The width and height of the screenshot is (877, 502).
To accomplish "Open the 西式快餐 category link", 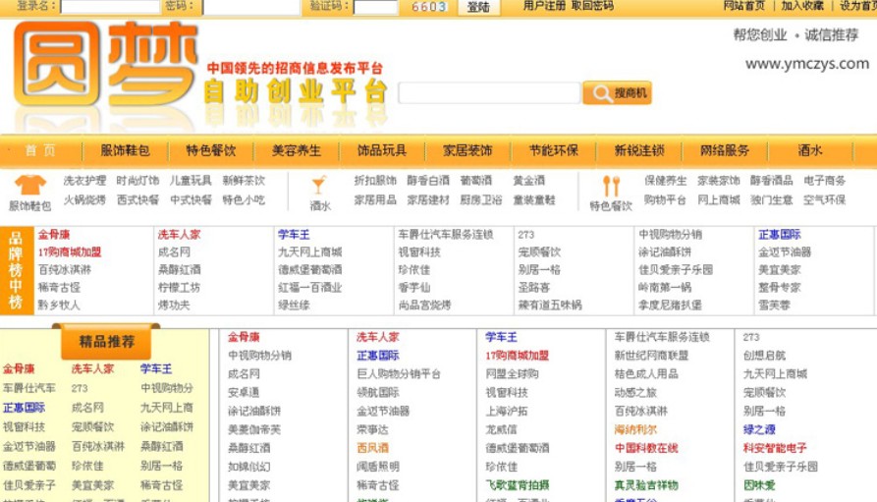I will (137, 199).
